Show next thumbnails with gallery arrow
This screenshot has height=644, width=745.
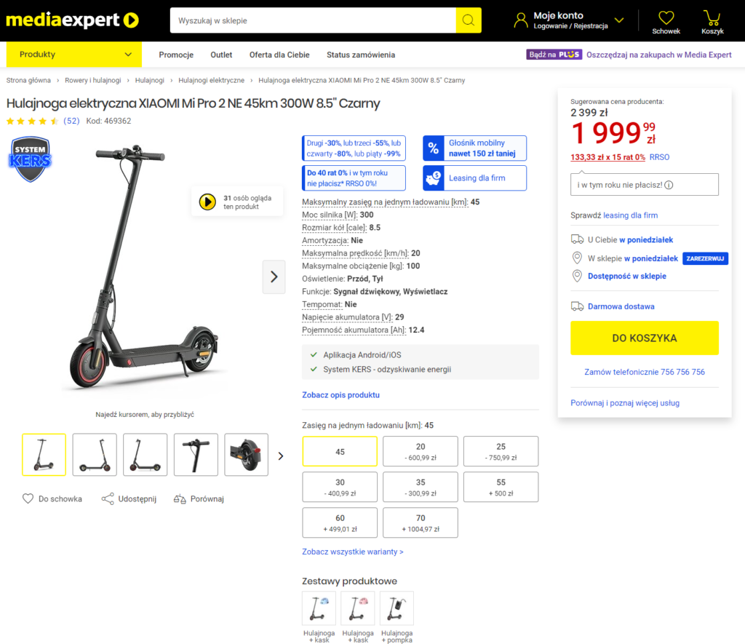[281, 456]
